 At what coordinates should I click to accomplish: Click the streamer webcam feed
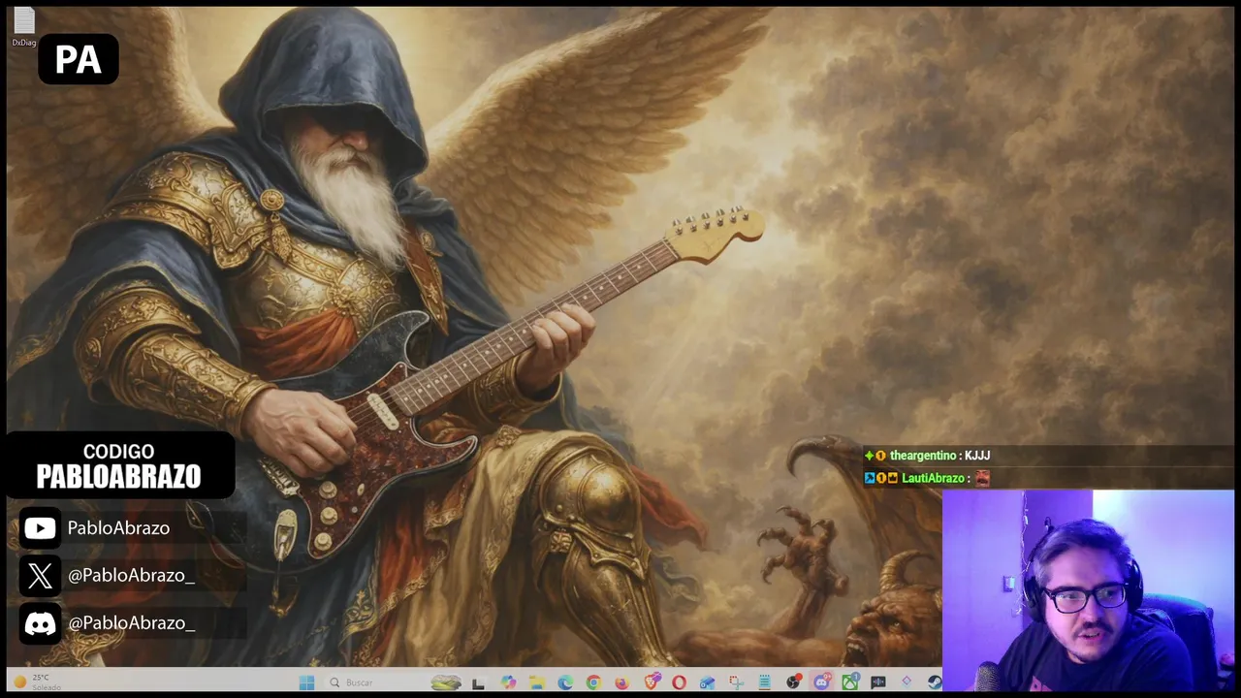coord(1088,590)
